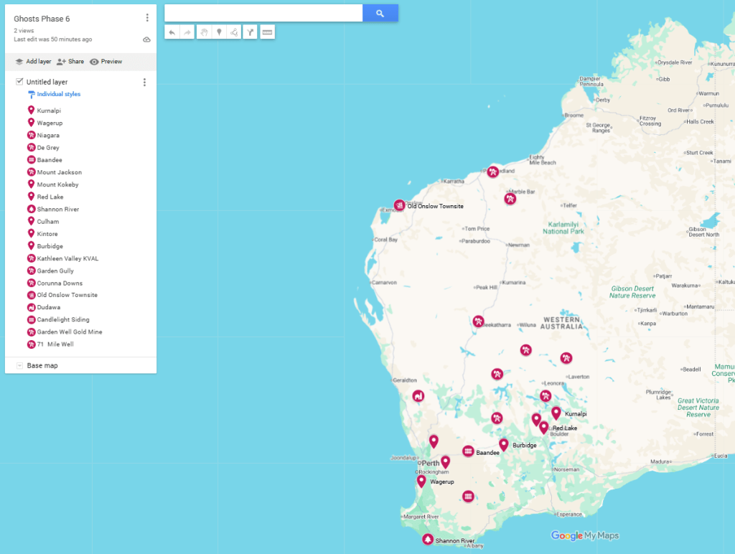
Task: Open the Untitled layer options menu
Action: [x=144, y=83]
